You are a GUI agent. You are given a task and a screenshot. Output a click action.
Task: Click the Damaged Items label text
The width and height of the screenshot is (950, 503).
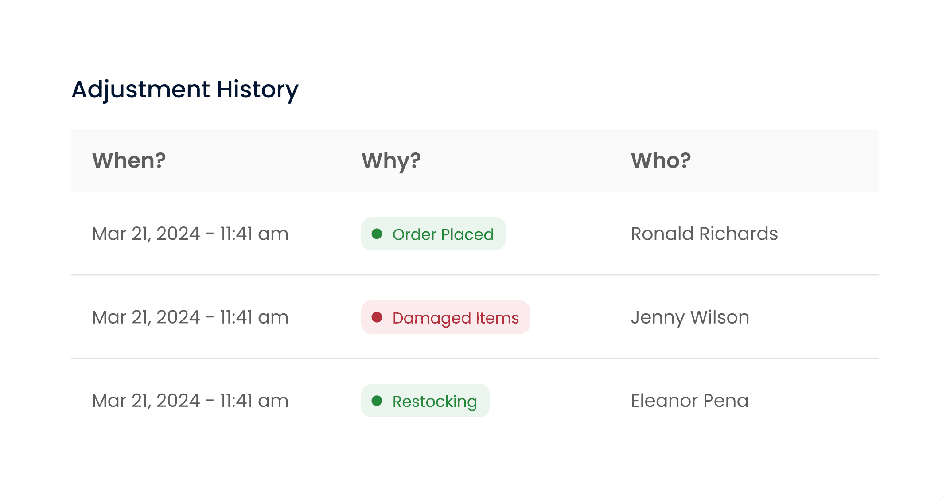tap(456, 318)
